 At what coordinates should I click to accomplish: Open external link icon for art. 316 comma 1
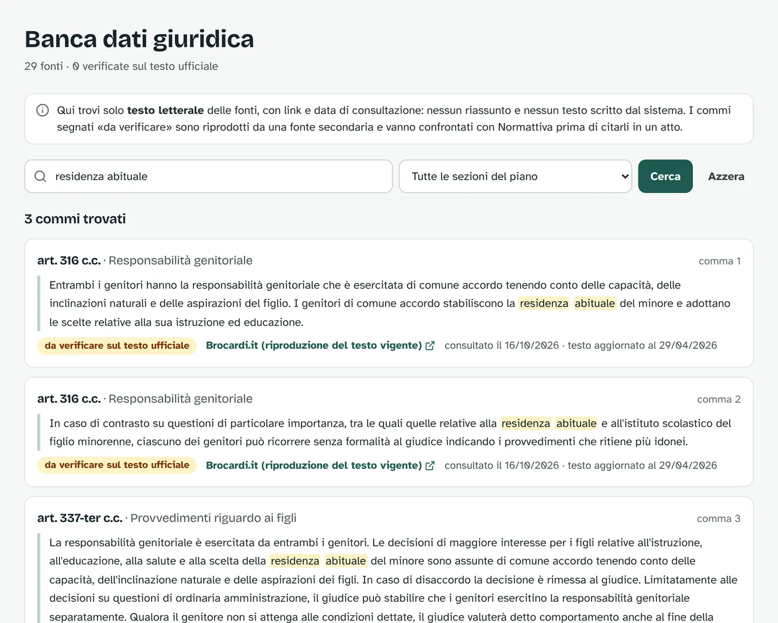coord(430,346)
